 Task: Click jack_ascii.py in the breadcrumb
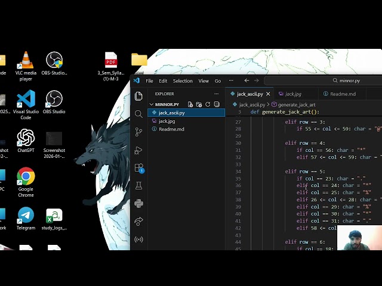(x=252, y=105)
